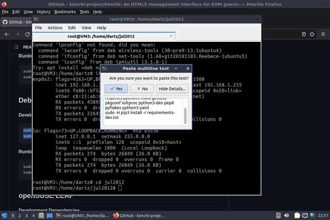Switch to workspace 2

point(20,216)
